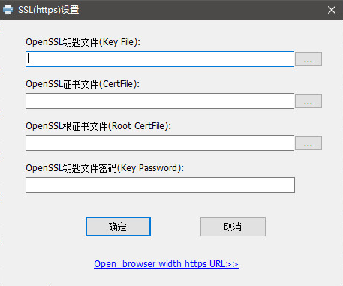Click the OpenSSL证书文件(CertFile) label
The height and width of the screenshot is (286, 343).
coord(83,84)
